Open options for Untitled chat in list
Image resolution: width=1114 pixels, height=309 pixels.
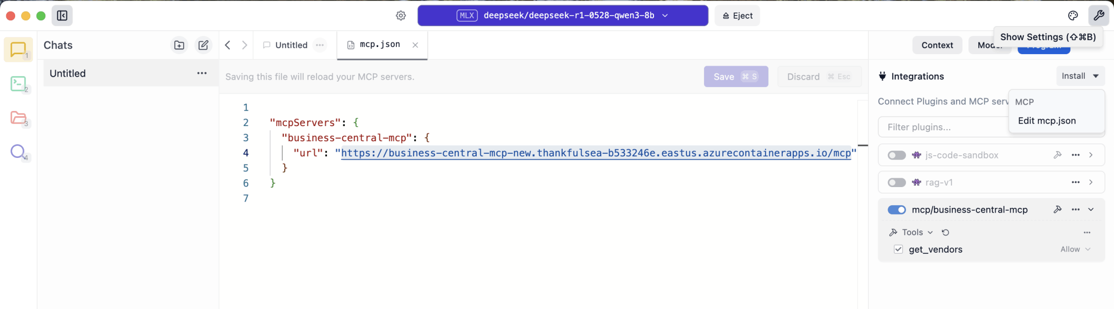click(202, 73)
